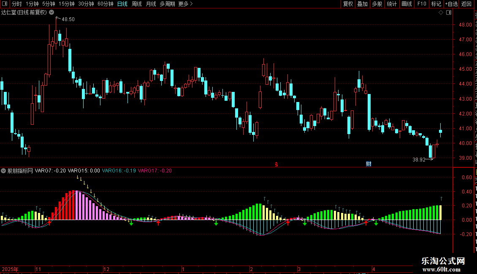Toggle the 多周期 multi-period view
Screen dimensions: 477x274
167,4
